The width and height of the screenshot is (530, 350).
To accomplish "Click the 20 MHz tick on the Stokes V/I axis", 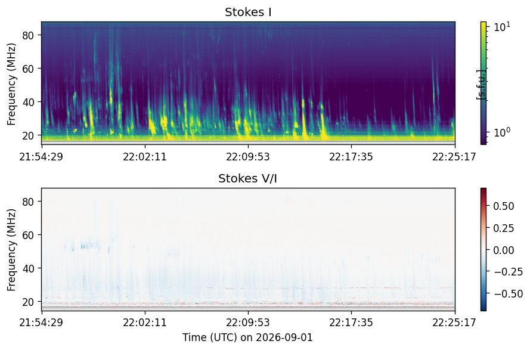I will click(28, 302).
